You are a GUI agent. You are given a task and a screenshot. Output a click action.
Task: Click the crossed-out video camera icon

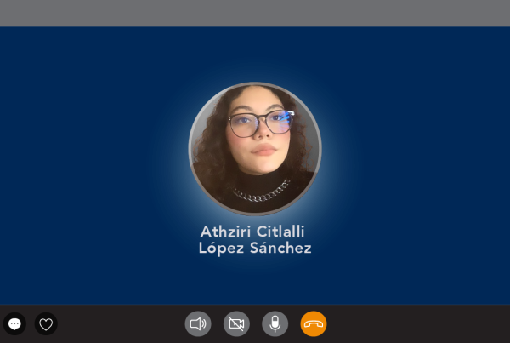pyautogui.click(x=236, y=323)
